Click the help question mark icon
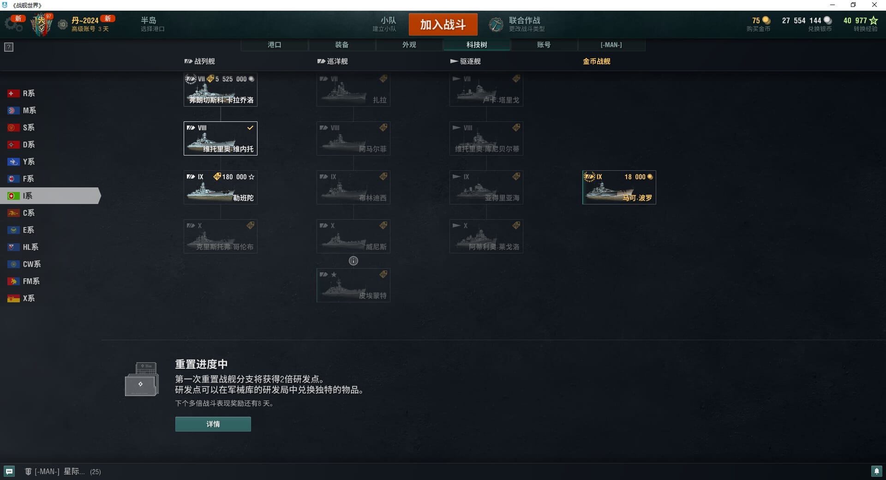The height and width of the screenshot is (480, 886). 9,47
